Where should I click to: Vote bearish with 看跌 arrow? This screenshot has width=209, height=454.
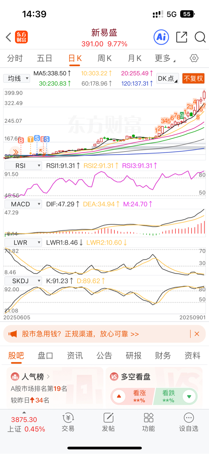point(189,396)
